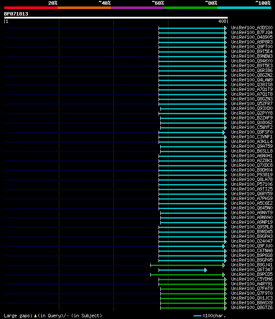275x319 pixels.
Task: Click the short cyan bar for Q6T347
Action: click(183, 270)
